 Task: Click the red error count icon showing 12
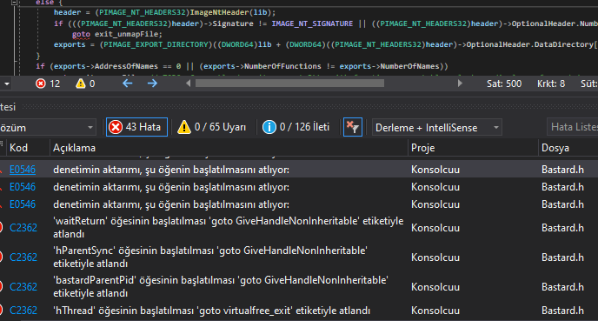tap(41, 84)
